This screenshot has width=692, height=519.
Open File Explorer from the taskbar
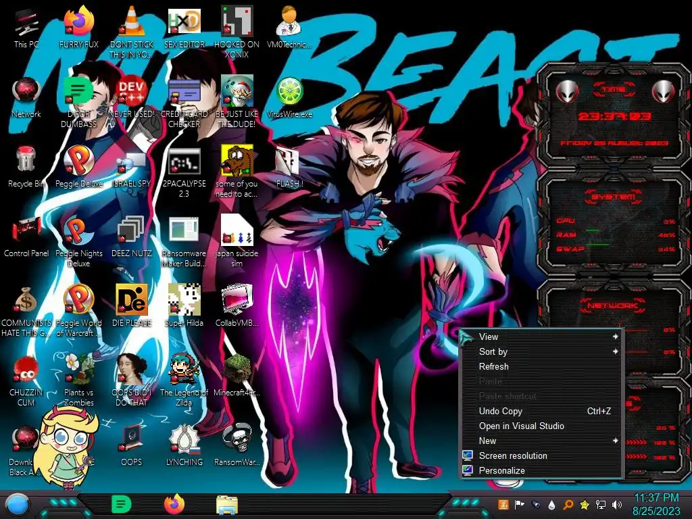(x=227, y=505)
